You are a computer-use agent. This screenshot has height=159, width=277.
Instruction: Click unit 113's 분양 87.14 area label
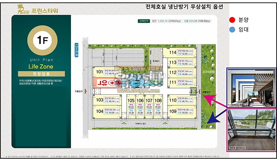point(185,61)
